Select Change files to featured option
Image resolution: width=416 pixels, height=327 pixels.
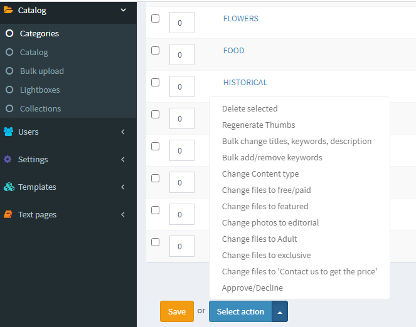point(265,206)
